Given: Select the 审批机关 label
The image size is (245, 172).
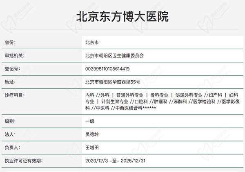Looking at the screenshot, I should pos(15,55).
